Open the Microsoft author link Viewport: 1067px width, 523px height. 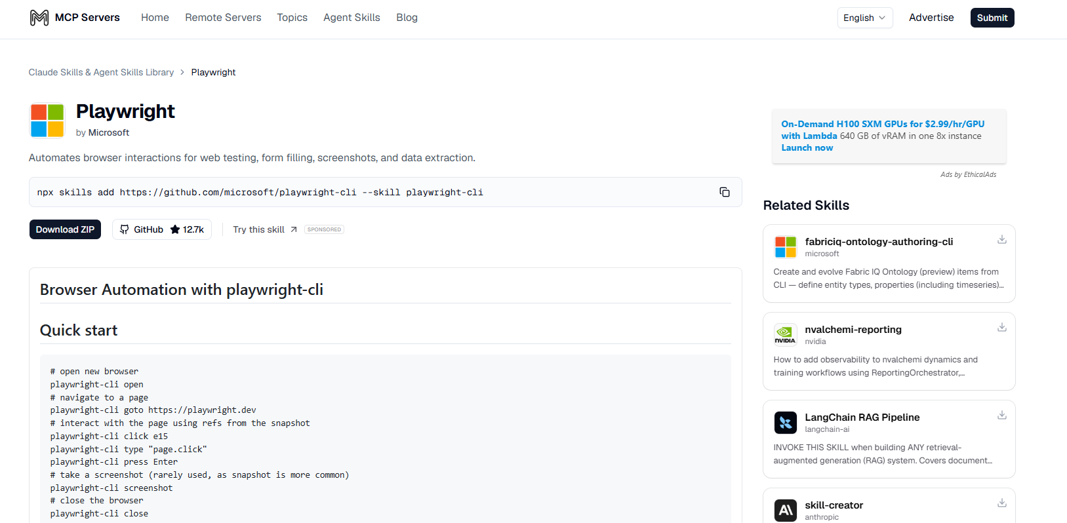point(109,132)
